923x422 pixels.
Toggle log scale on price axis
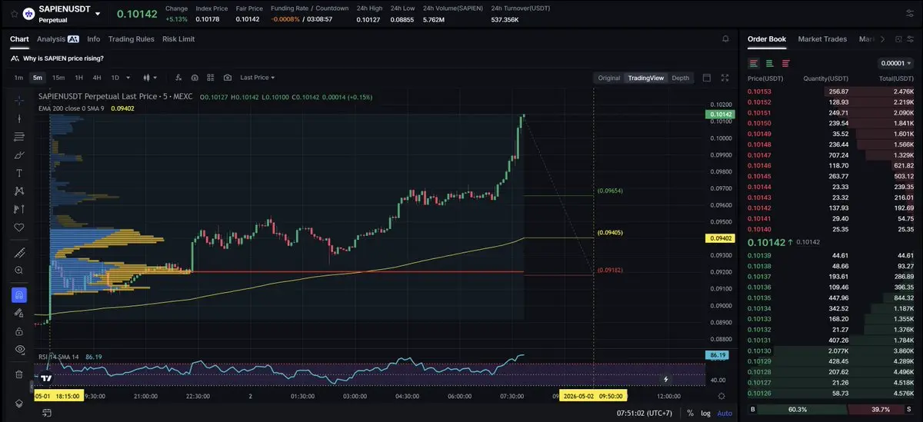(705, 413)
